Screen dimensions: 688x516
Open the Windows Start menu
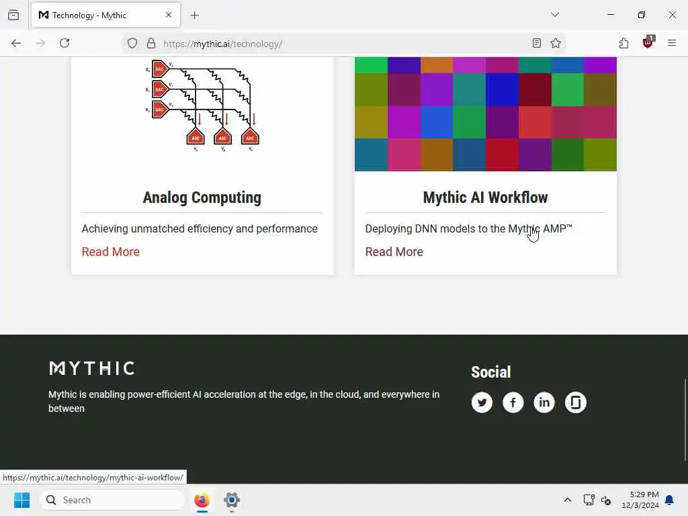(21, 500)
